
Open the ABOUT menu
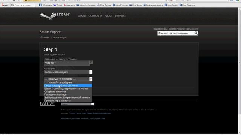(x=108, y=16)
